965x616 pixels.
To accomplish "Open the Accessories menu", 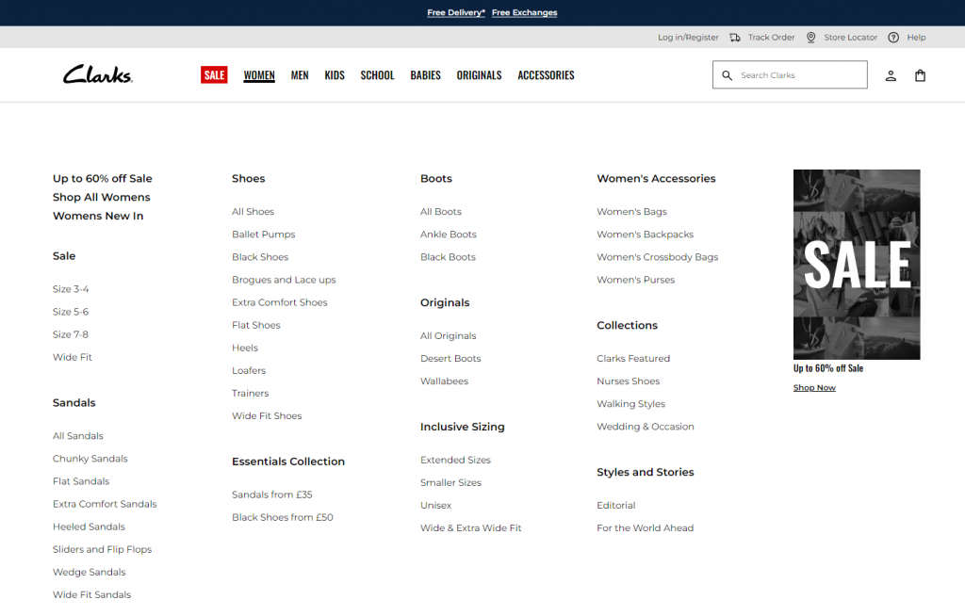I will tap(546, 75).
